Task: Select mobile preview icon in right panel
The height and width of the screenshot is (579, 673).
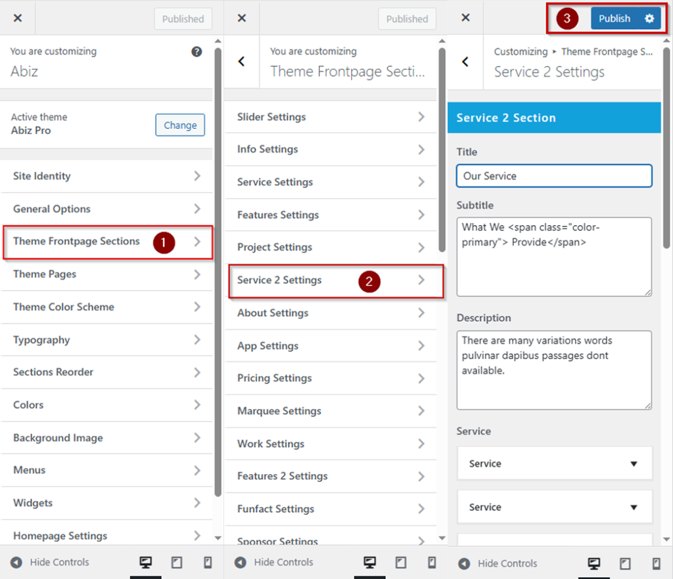Action: (655, 563)
